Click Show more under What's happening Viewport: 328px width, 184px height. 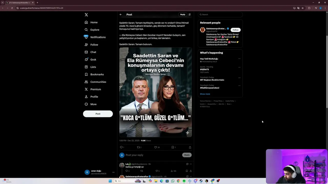coord(205,94)
